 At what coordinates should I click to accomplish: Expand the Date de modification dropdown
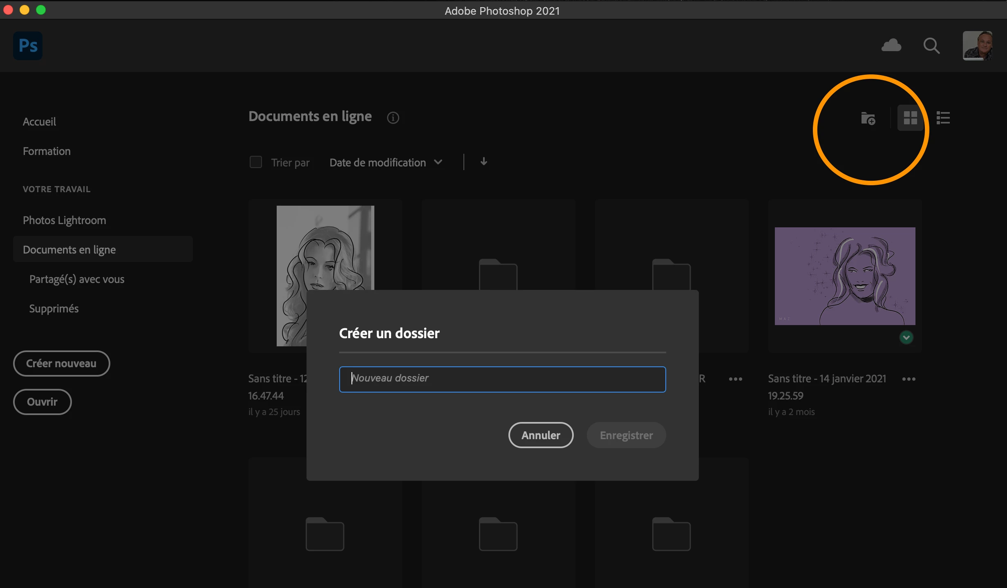[386, 163]
